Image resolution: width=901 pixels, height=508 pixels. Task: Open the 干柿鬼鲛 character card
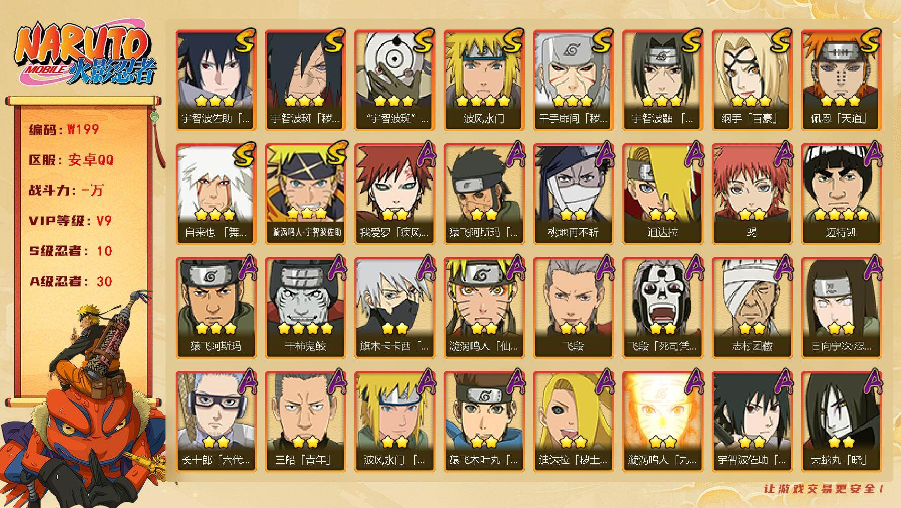click(305, 308)
